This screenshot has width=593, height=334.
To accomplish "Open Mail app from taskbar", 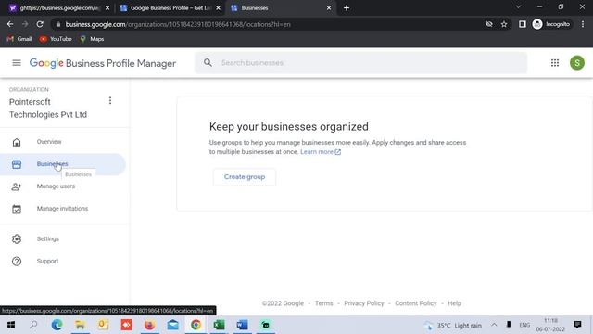I will [x=173, y=325].
